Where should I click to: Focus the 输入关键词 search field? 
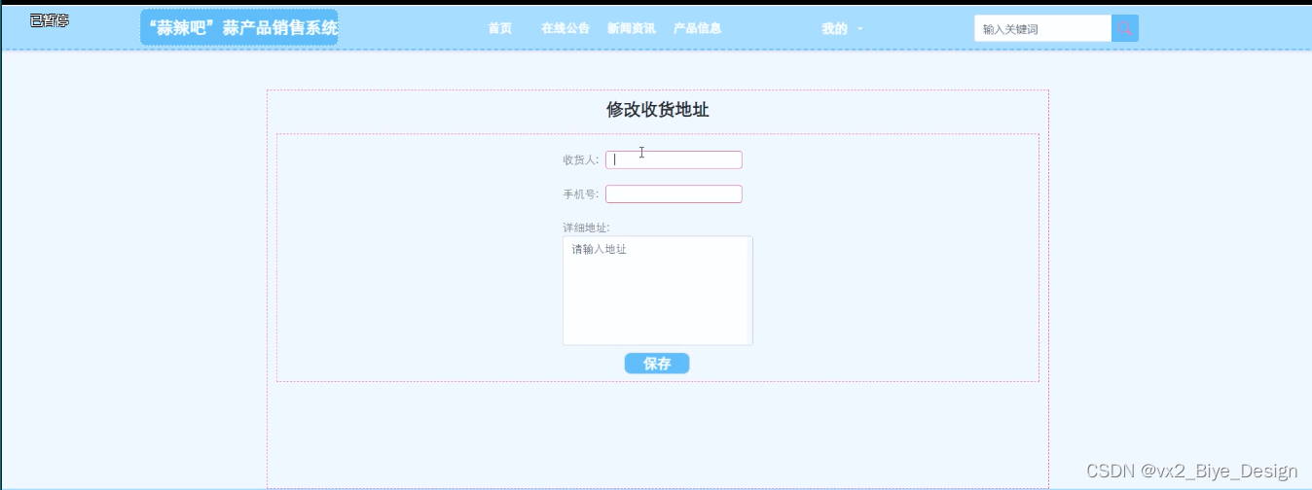coord(1042,28)
